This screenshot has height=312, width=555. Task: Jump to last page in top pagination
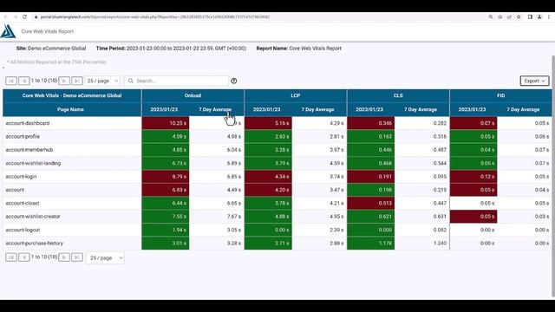pyautogui.click(x=77, y=81)
